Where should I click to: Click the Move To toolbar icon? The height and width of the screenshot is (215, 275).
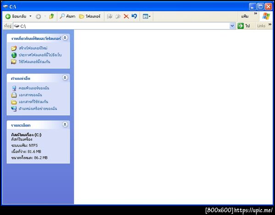[110, 17]
